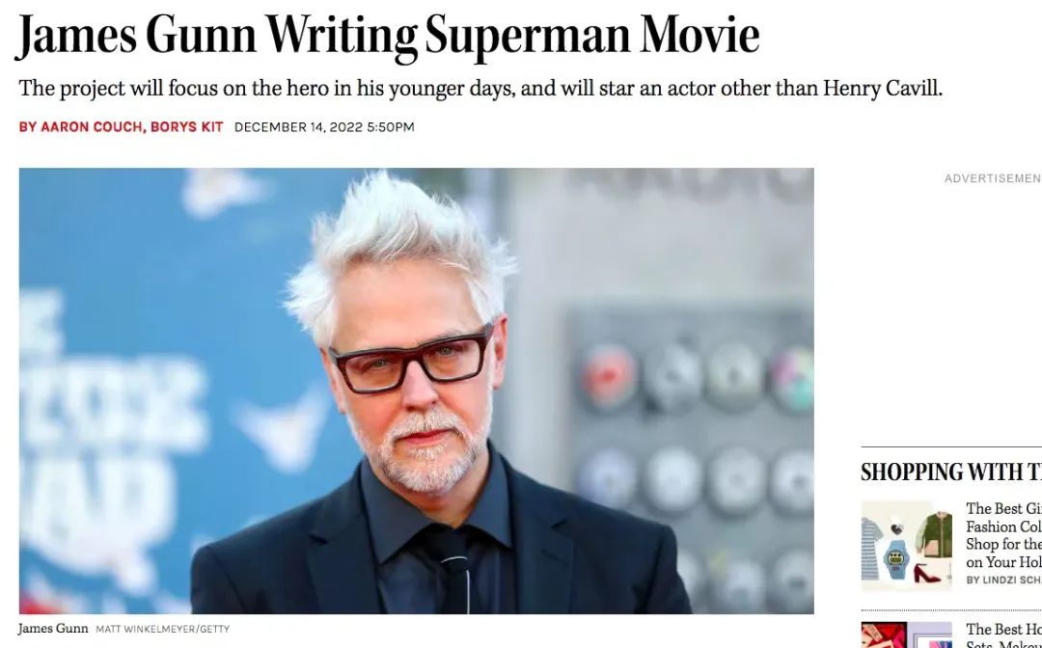Open Borys Kit's author page

(187, 127)
